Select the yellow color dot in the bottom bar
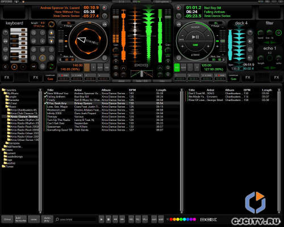 (178, 220)
